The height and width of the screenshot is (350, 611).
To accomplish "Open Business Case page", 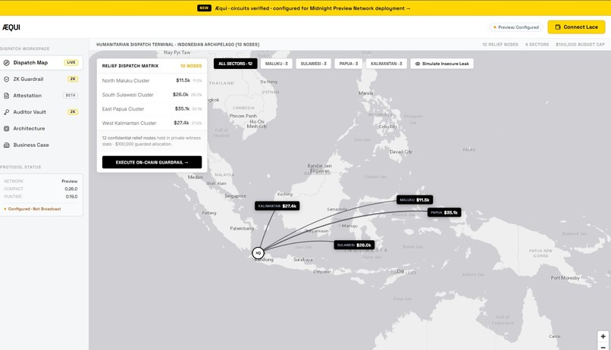I will (41, 145).
